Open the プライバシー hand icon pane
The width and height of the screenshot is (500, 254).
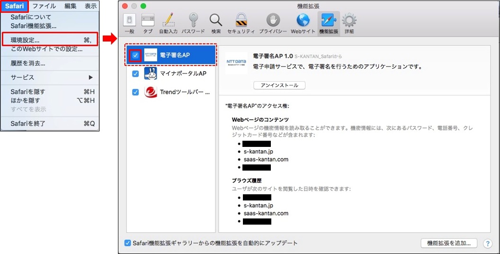point(273,23)
